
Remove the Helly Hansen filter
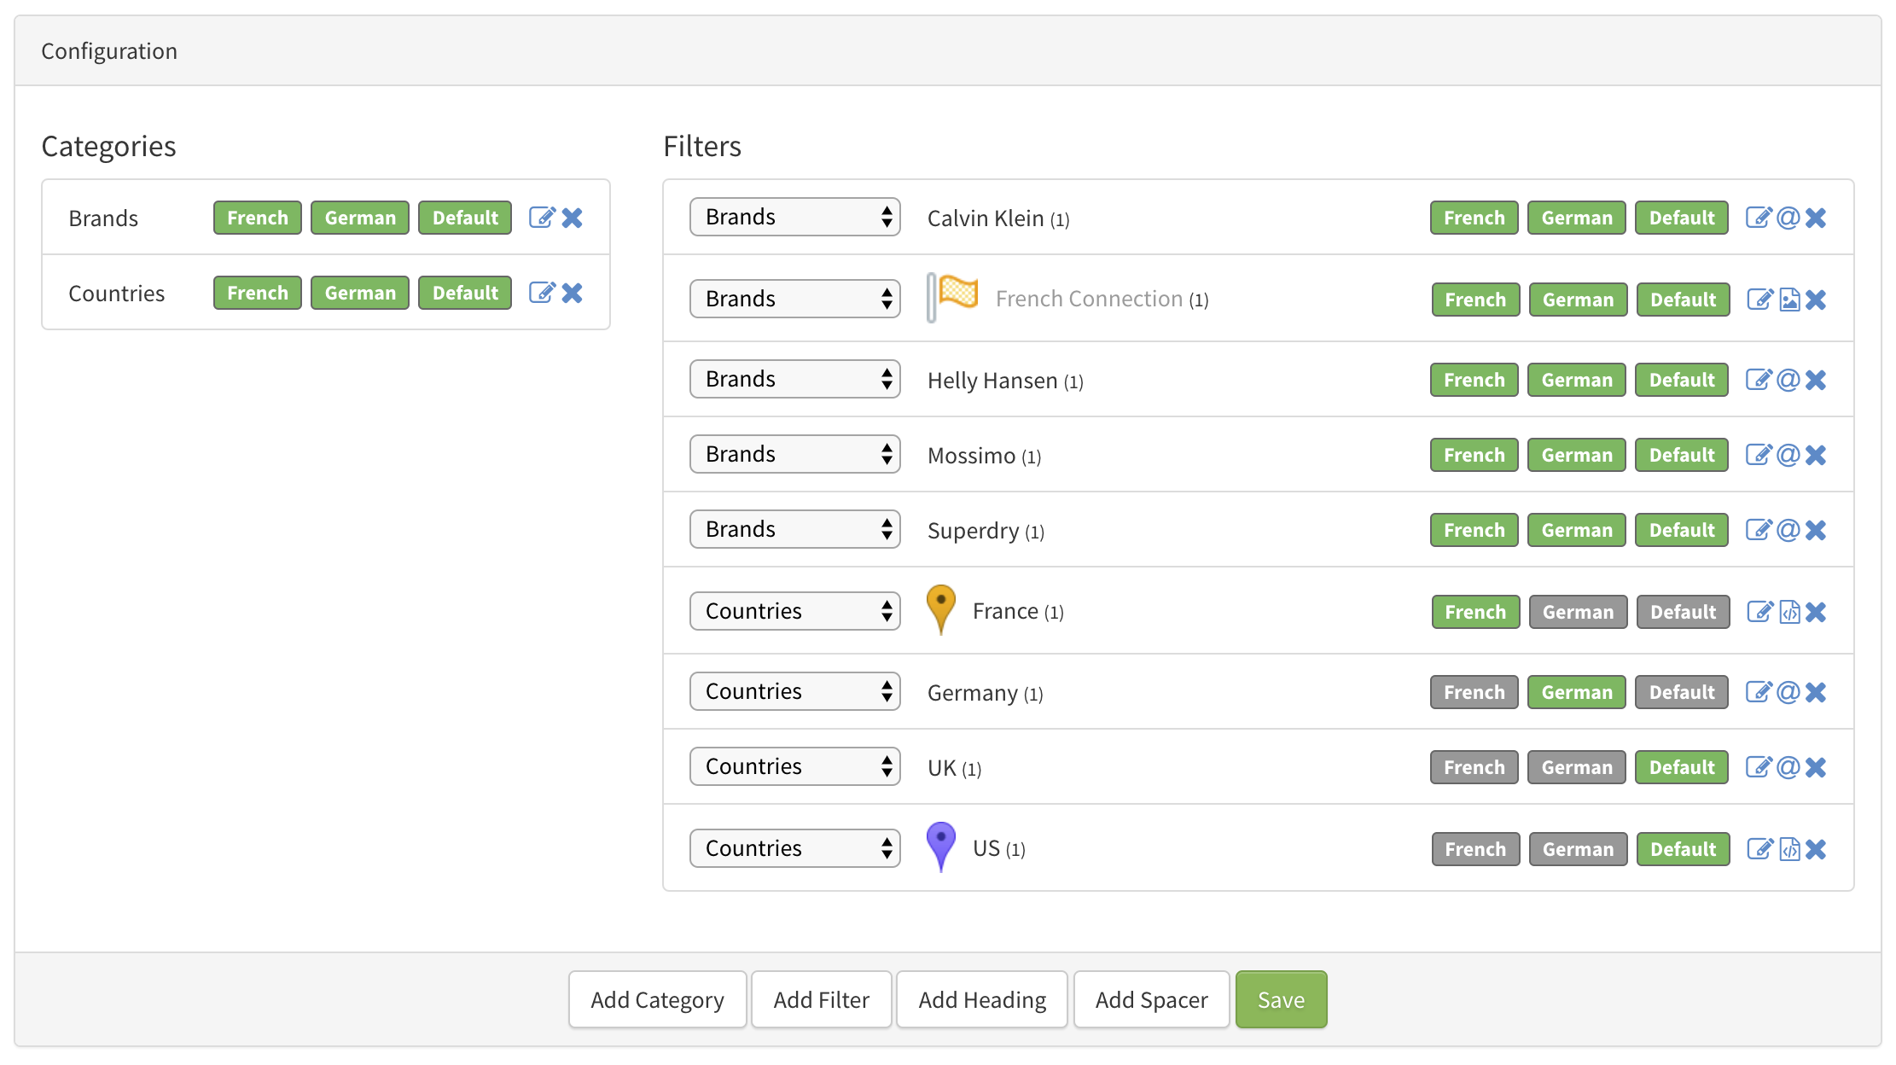[x=1816, y=380]
